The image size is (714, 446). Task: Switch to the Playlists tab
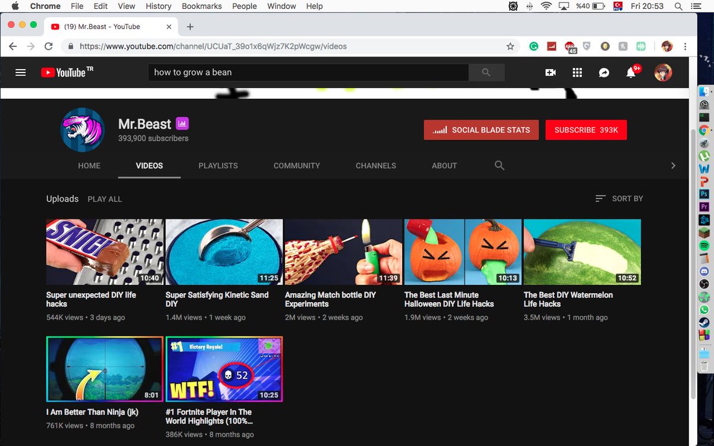pyautogui.click(x=218, y=166)
